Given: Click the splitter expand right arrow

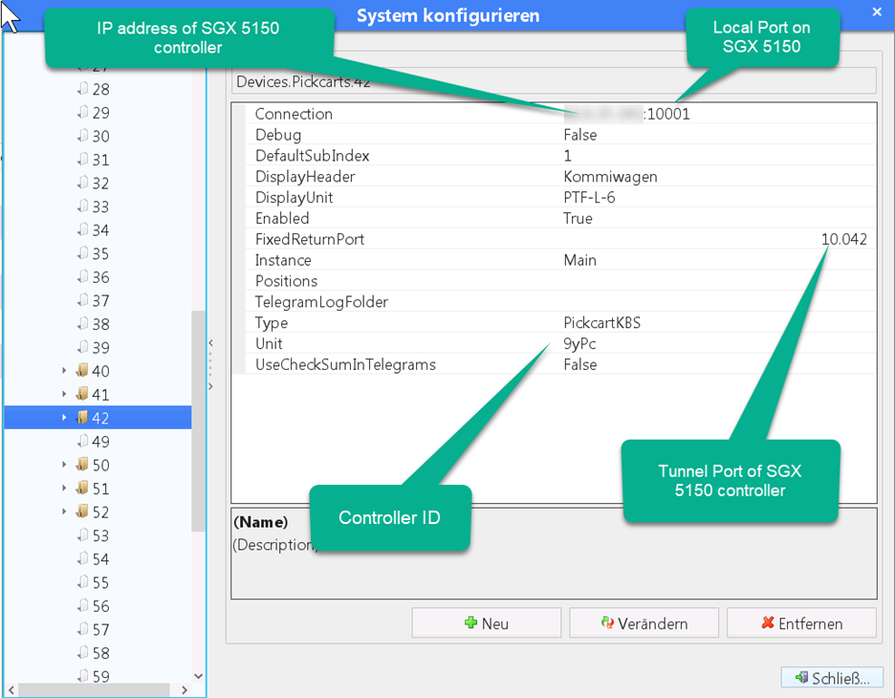Looking at the screenshot, I should click(210, 386).
